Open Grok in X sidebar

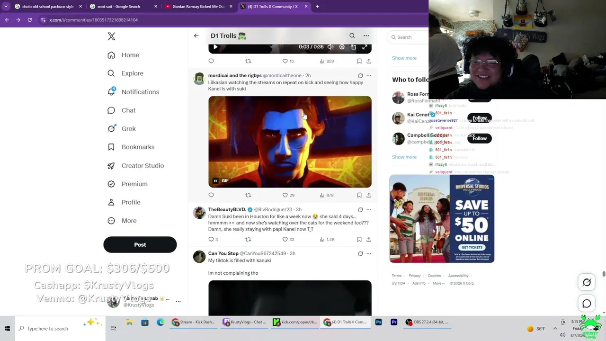pos(122,128)
